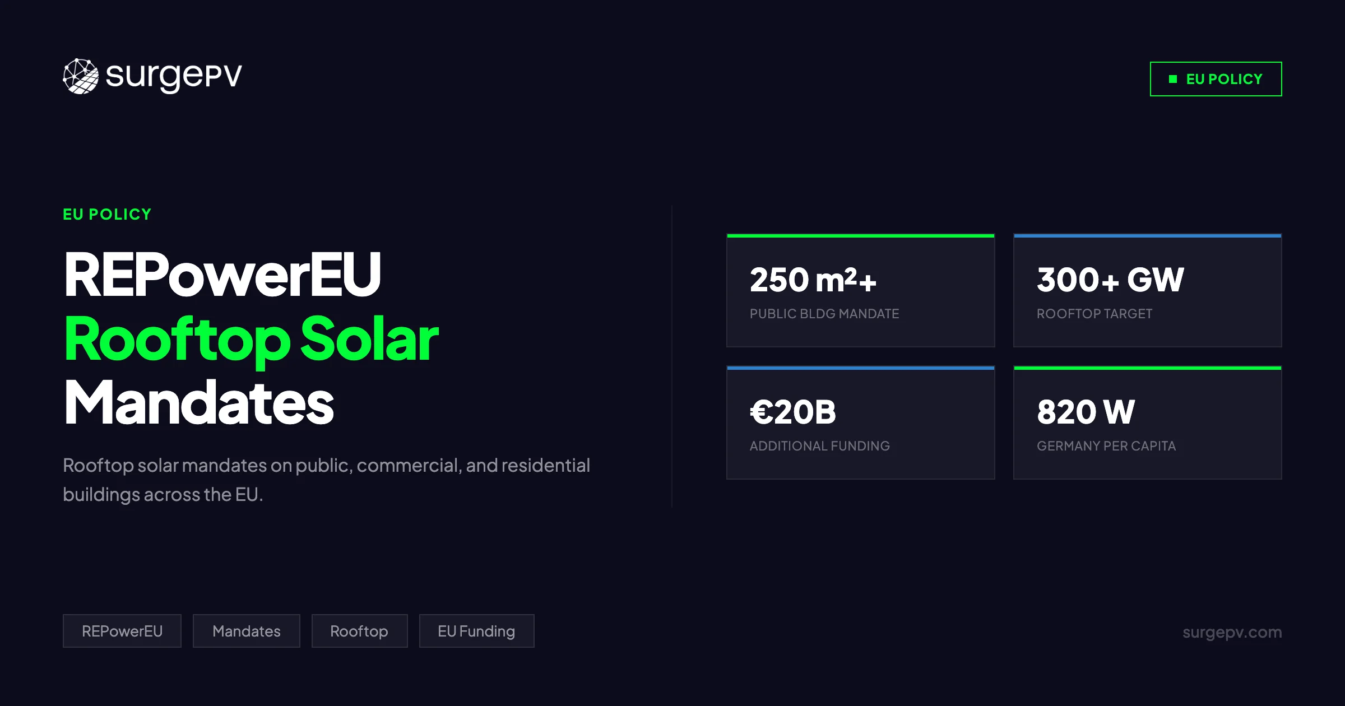Click the large white Mandates headline word
The width and height of the screenshot is (1345, 706).
click(x=199, y=402)
